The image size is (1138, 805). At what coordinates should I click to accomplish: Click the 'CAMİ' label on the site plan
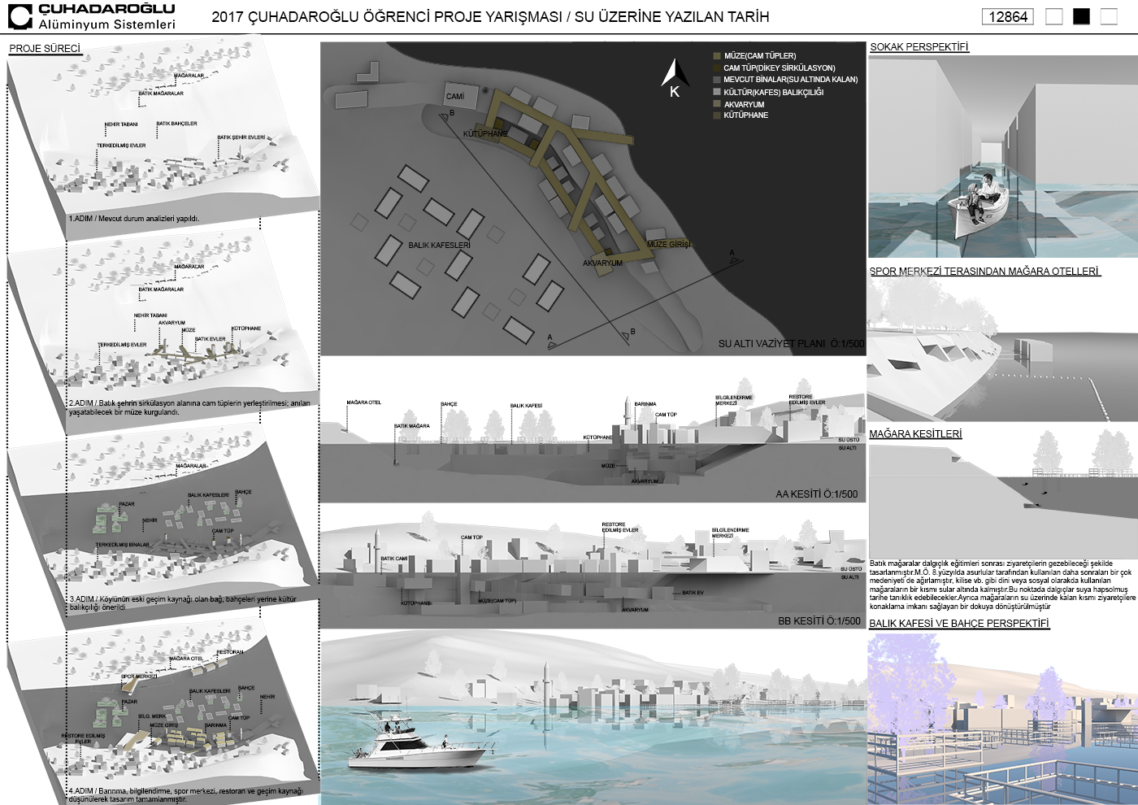[x=455, y=97]
